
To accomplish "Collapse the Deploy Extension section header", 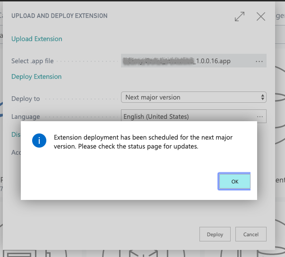I will (36, 76).
